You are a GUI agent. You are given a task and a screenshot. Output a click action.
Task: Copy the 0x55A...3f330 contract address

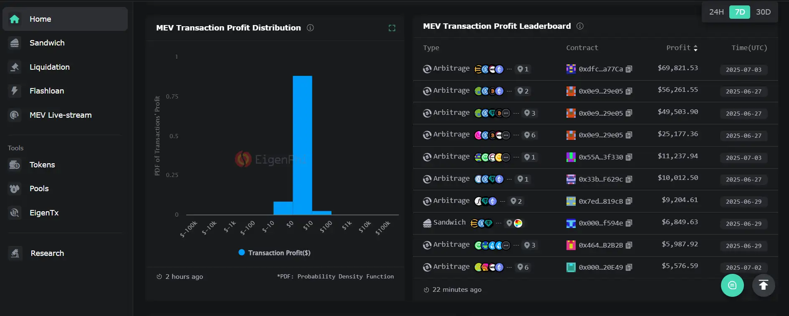point(629,157)
